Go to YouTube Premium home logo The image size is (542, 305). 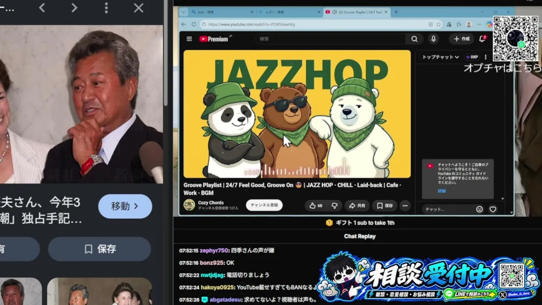(x=215, y=39)
